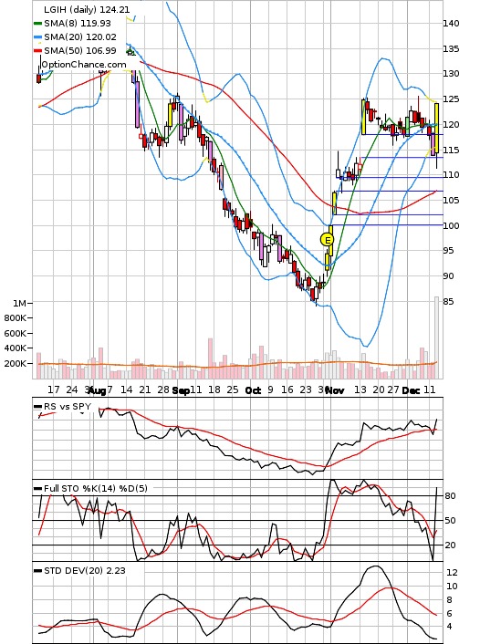
Task: Click the red SMA(50) legend swatch
Action: coord(37,50)
